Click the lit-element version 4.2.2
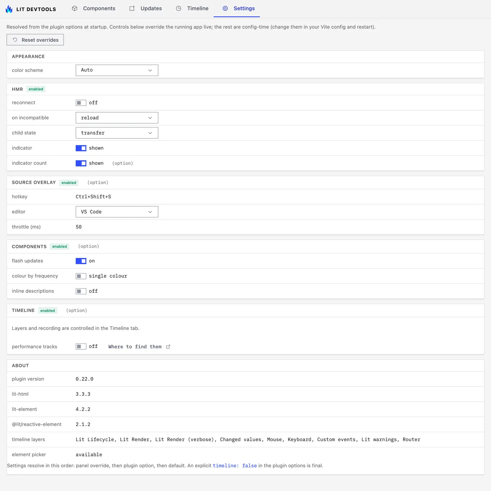Screen dimensions: 491x491 (83, 409)
